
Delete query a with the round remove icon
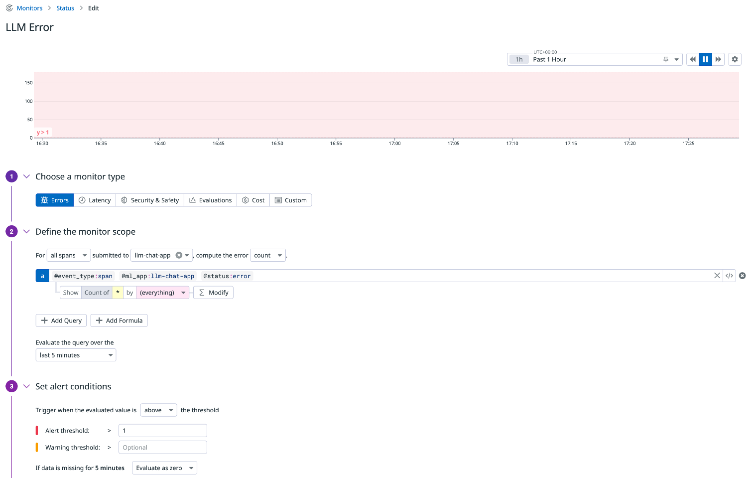pos(742,276)
